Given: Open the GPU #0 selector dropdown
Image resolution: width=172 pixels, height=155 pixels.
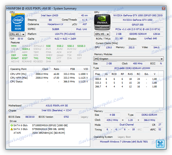Looking at the screenshot, I should (x=102, y=34).
